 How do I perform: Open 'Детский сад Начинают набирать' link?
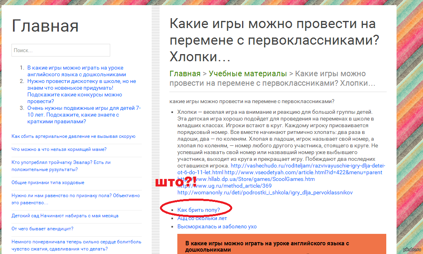tap(65, 216)
